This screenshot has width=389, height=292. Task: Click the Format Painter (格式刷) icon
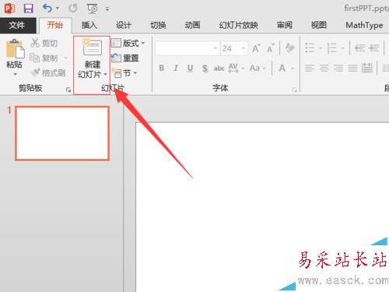click(x=35, y=72)
